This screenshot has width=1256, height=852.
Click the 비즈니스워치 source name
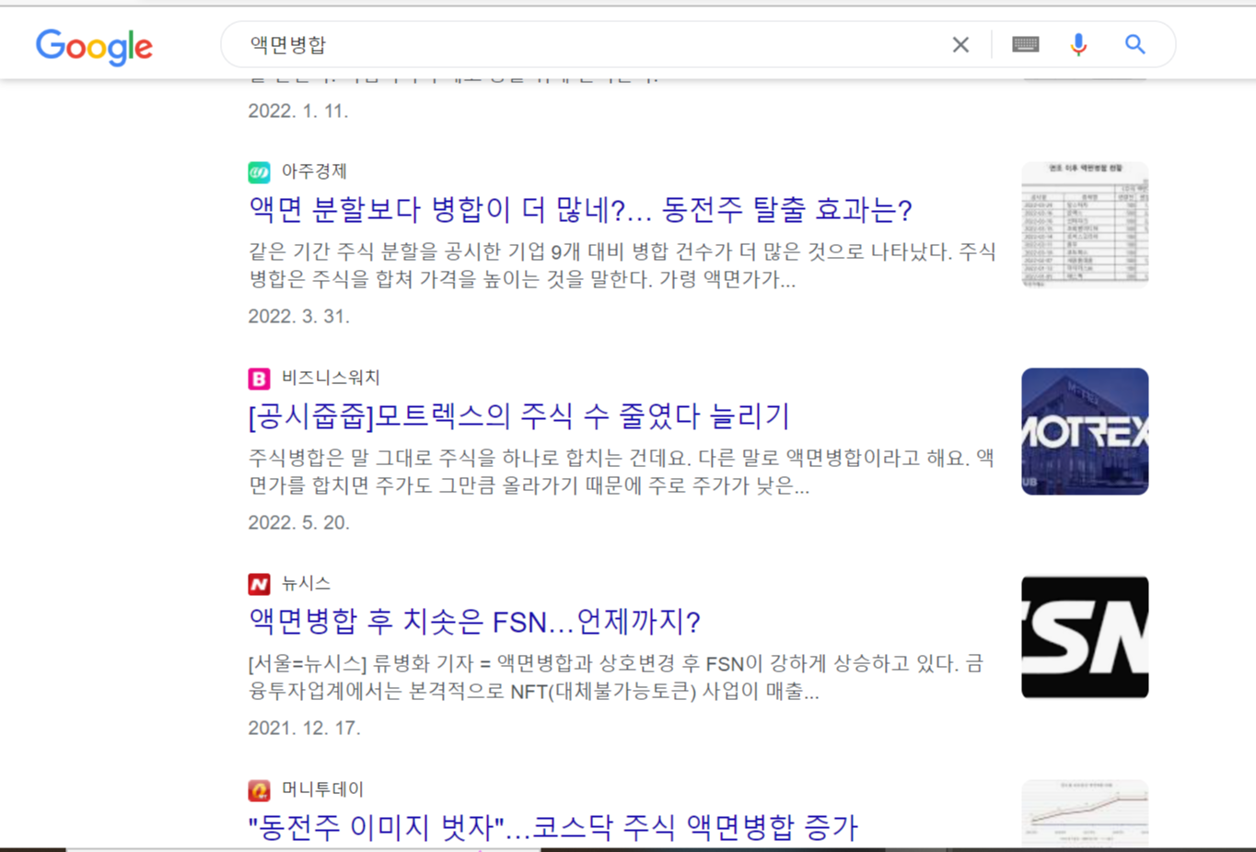331,378
